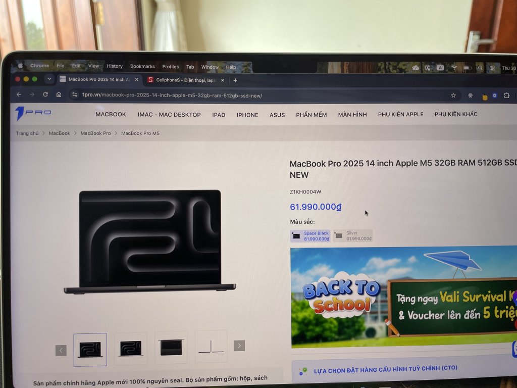
Task: Open the Chrome Help menu
Action: [231, 67]
